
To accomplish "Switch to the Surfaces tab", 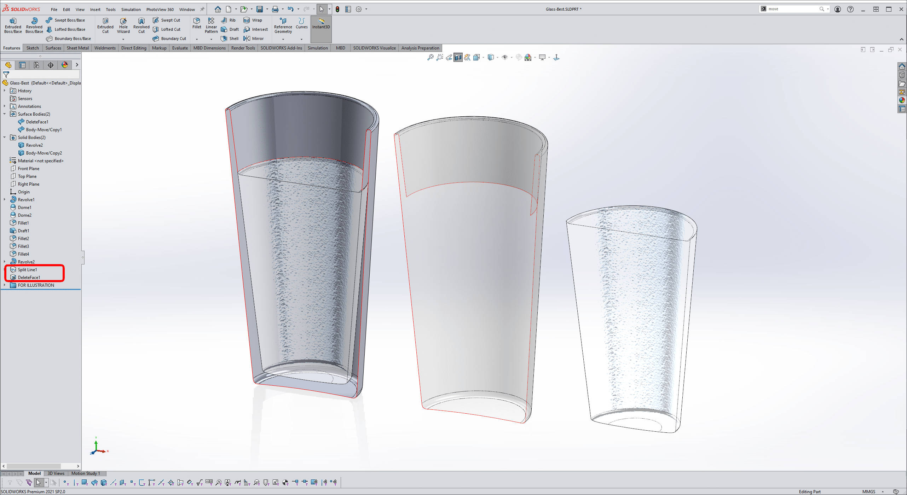I will [x=53, y=48].
